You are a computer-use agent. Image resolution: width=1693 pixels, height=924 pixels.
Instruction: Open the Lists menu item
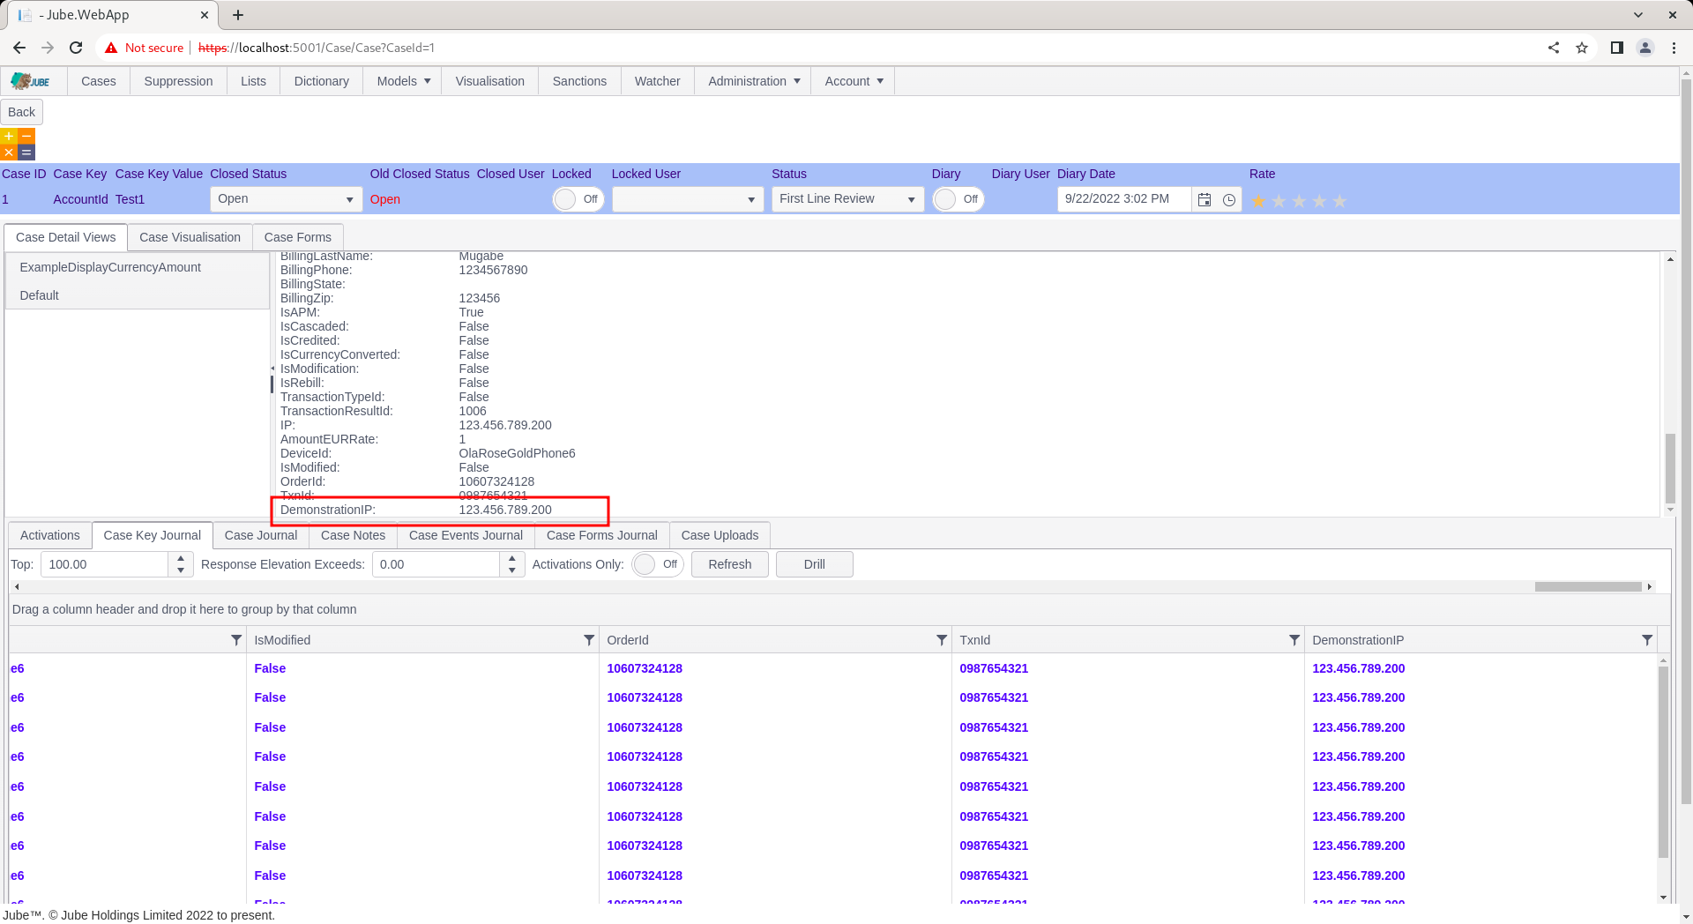253,81
